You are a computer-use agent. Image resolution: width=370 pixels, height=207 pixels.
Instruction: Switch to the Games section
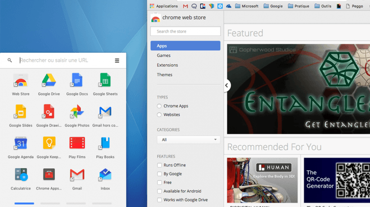coord(163,55)
